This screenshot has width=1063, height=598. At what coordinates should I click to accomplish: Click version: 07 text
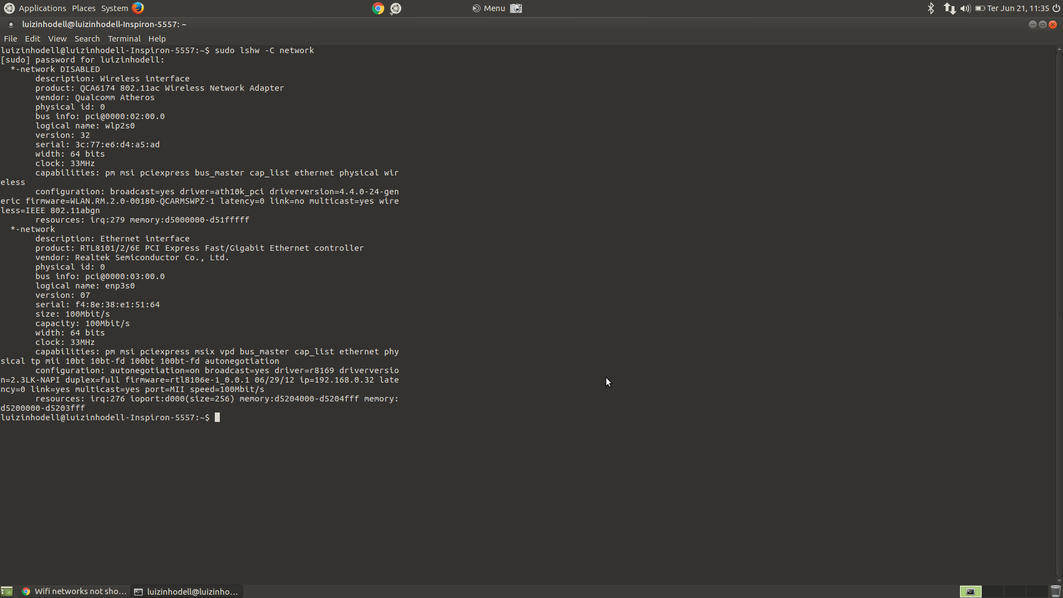[63, 295]
